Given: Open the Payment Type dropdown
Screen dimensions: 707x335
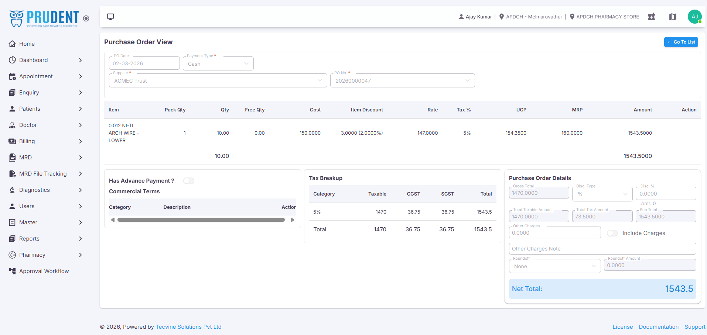Looking at the screenshot, I should coord(218,63).
